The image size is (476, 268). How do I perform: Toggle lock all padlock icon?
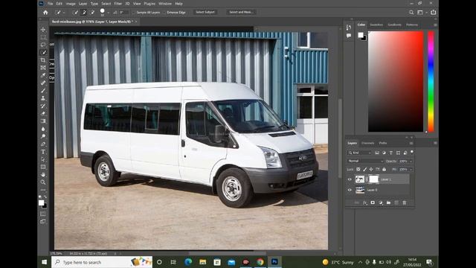(384, 169)
